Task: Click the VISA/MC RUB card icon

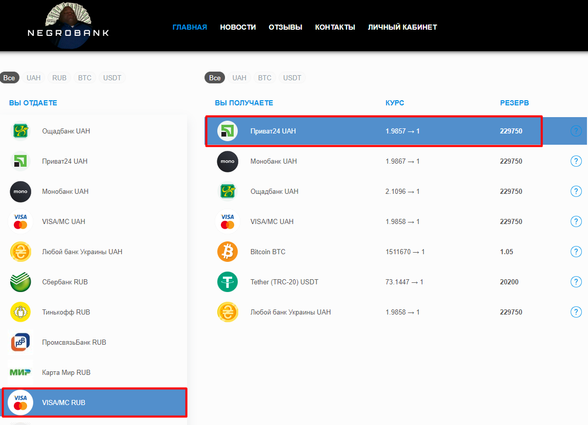Action: 20,402
